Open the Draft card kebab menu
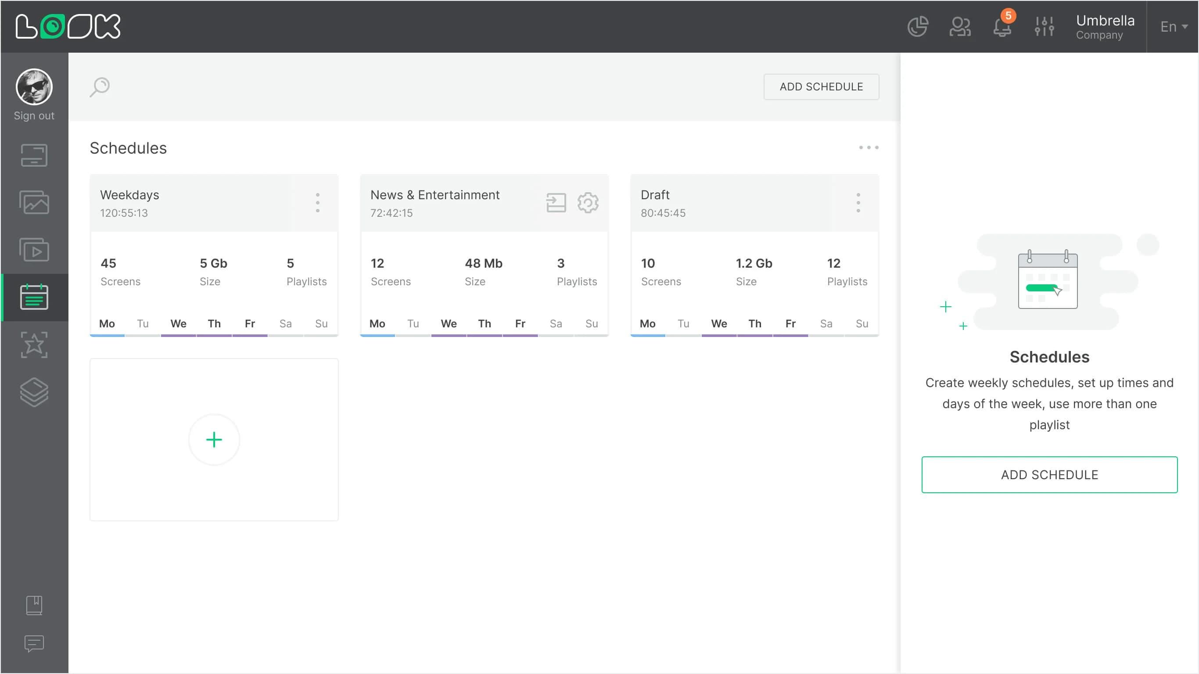The width and height of the screenshot is (1199, 674). coord(858,203)
